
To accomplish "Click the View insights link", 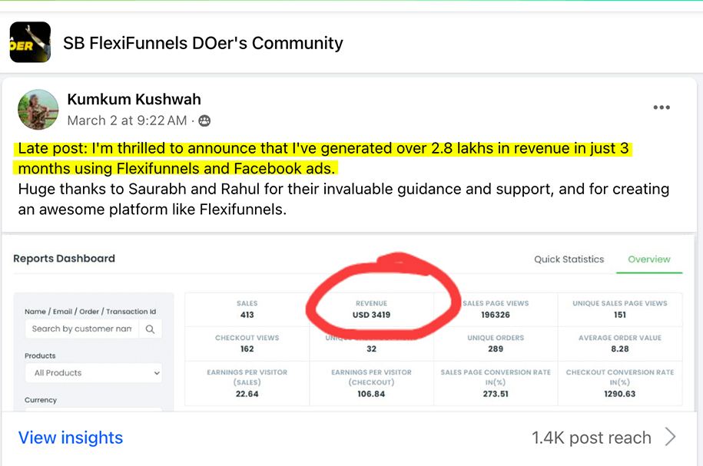I will 71,438.
